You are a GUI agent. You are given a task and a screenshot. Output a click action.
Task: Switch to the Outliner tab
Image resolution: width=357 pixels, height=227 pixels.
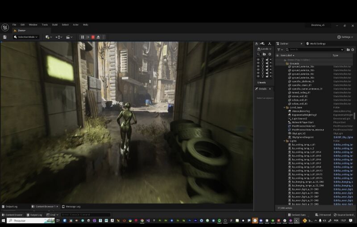284,44
